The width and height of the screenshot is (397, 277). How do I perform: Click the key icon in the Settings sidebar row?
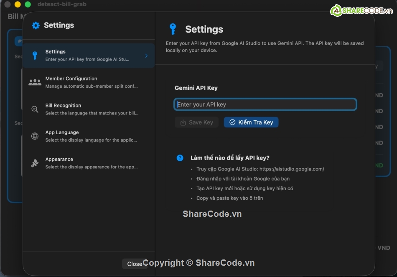[35, 56]
